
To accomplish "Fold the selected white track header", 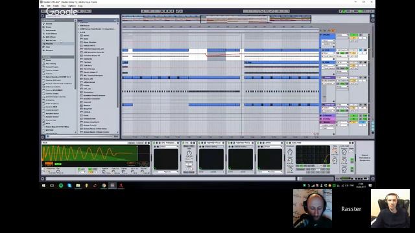I will [323, 50].
